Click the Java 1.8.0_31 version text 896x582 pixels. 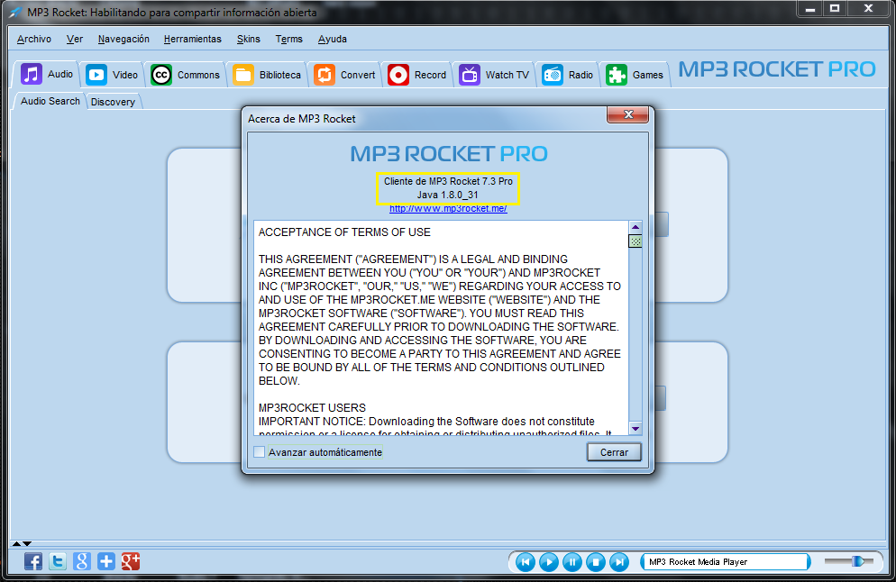click(x=447, y=195)
